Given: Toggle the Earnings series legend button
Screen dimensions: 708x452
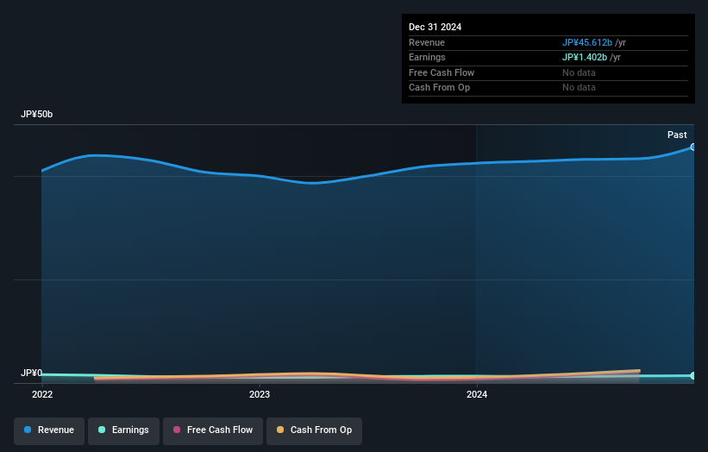Looking at the screenshot, I should coord(123,430).
